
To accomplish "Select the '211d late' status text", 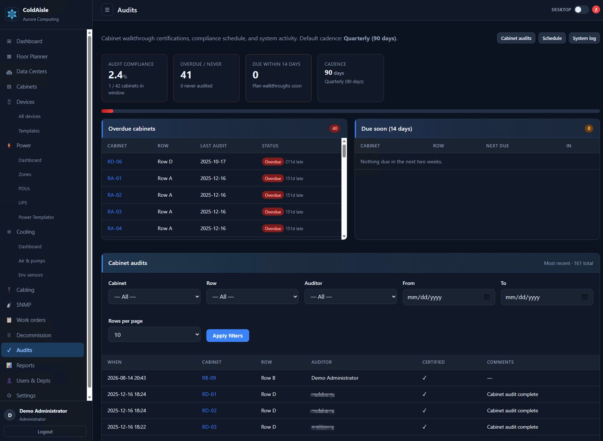I will point(294,162).
